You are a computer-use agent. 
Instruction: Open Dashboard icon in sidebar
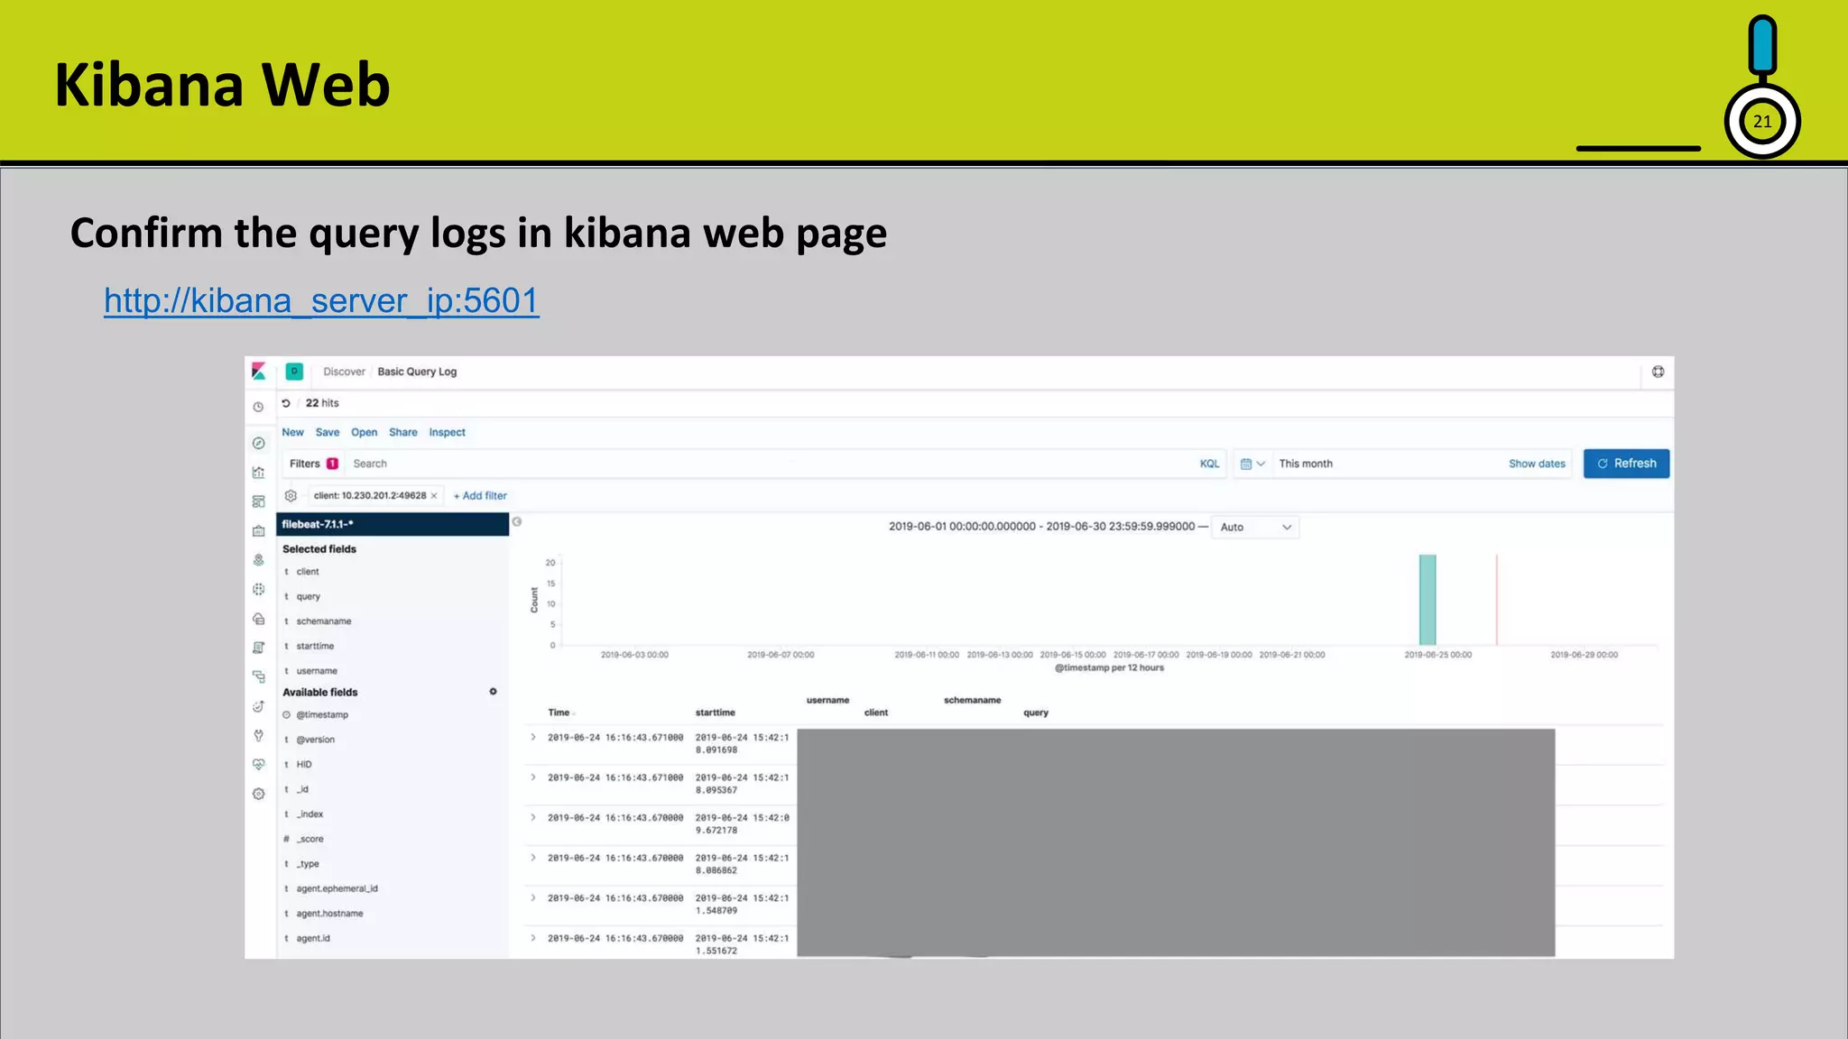[x=258, y=501]
